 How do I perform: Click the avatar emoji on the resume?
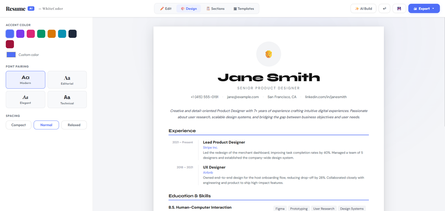click(268, 54)
